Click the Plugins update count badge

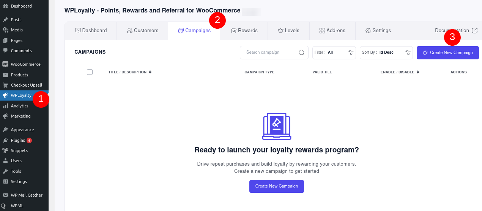[29, 140]
